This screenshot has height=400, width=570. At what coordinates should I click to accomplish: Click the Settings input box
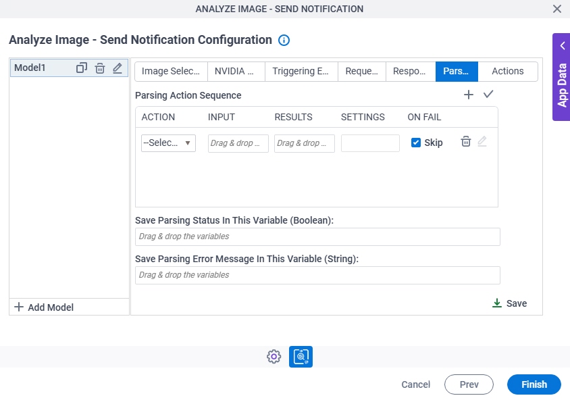tap(370, 143)
